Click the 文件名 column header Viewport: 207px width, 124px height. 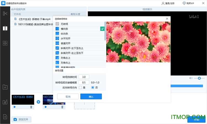17,14
